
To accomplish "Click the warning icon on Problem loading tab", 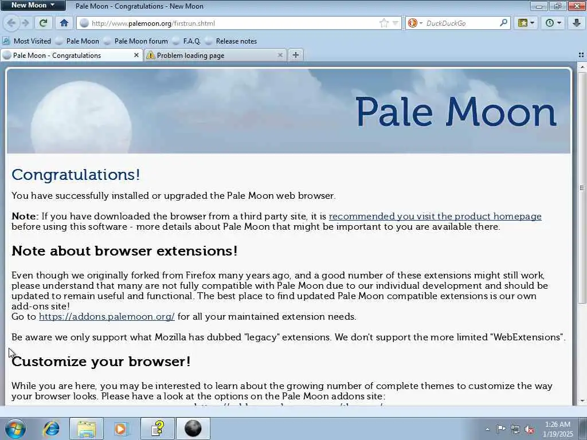I will [x=151, y=56].
